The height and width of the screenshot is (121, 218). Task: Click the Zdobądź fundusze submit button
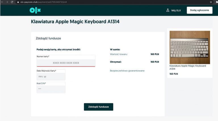point(98,107)
